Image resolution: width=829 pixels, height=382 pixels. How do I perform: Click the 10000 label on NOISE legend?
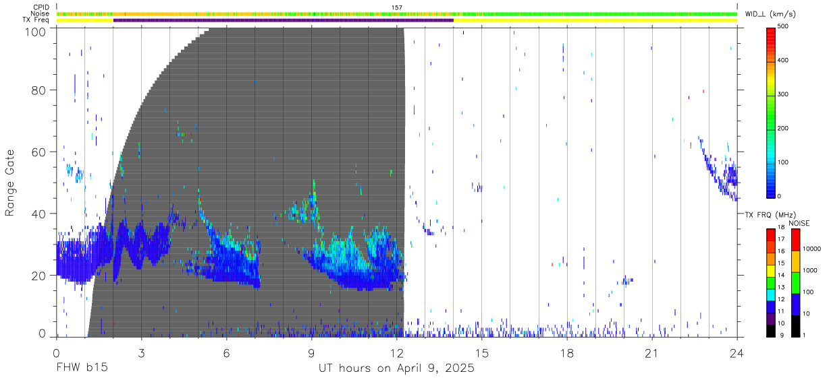pyautogui.click(x=811, y=249)
